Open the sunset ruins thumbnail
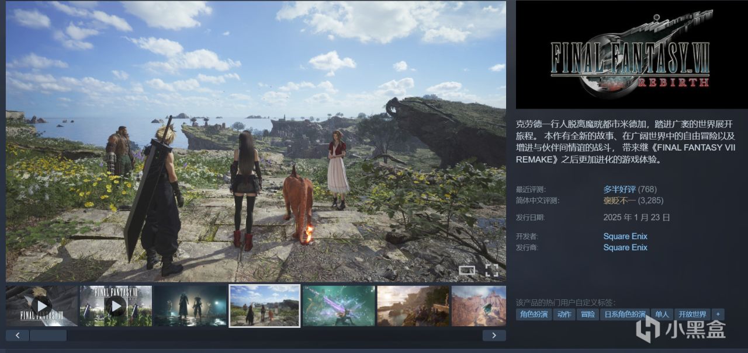The width and height of the screenshot is (748, 353). coord(413,306)
